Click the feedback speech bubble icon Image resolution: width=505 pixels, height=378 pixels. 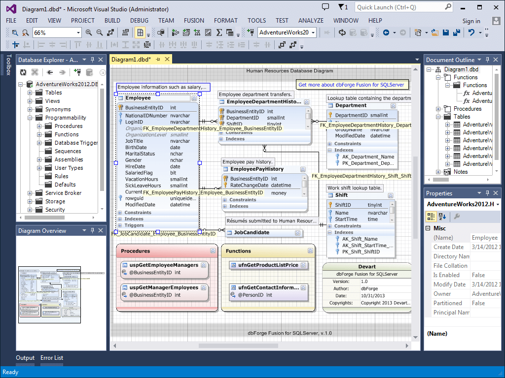click(325, 7)
